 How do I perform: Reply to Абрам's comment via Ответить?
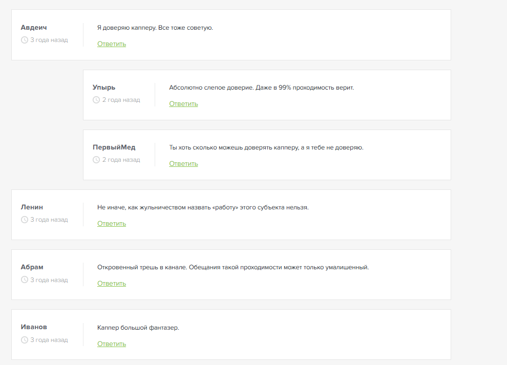click(112, 284)
